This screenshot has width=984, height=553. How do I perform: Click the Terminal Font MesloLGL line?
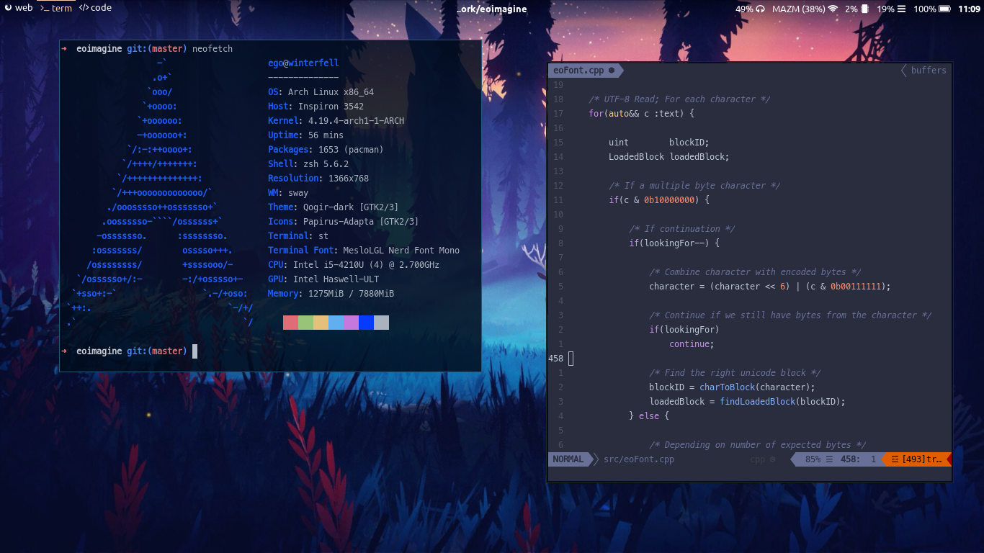(364, 251)
